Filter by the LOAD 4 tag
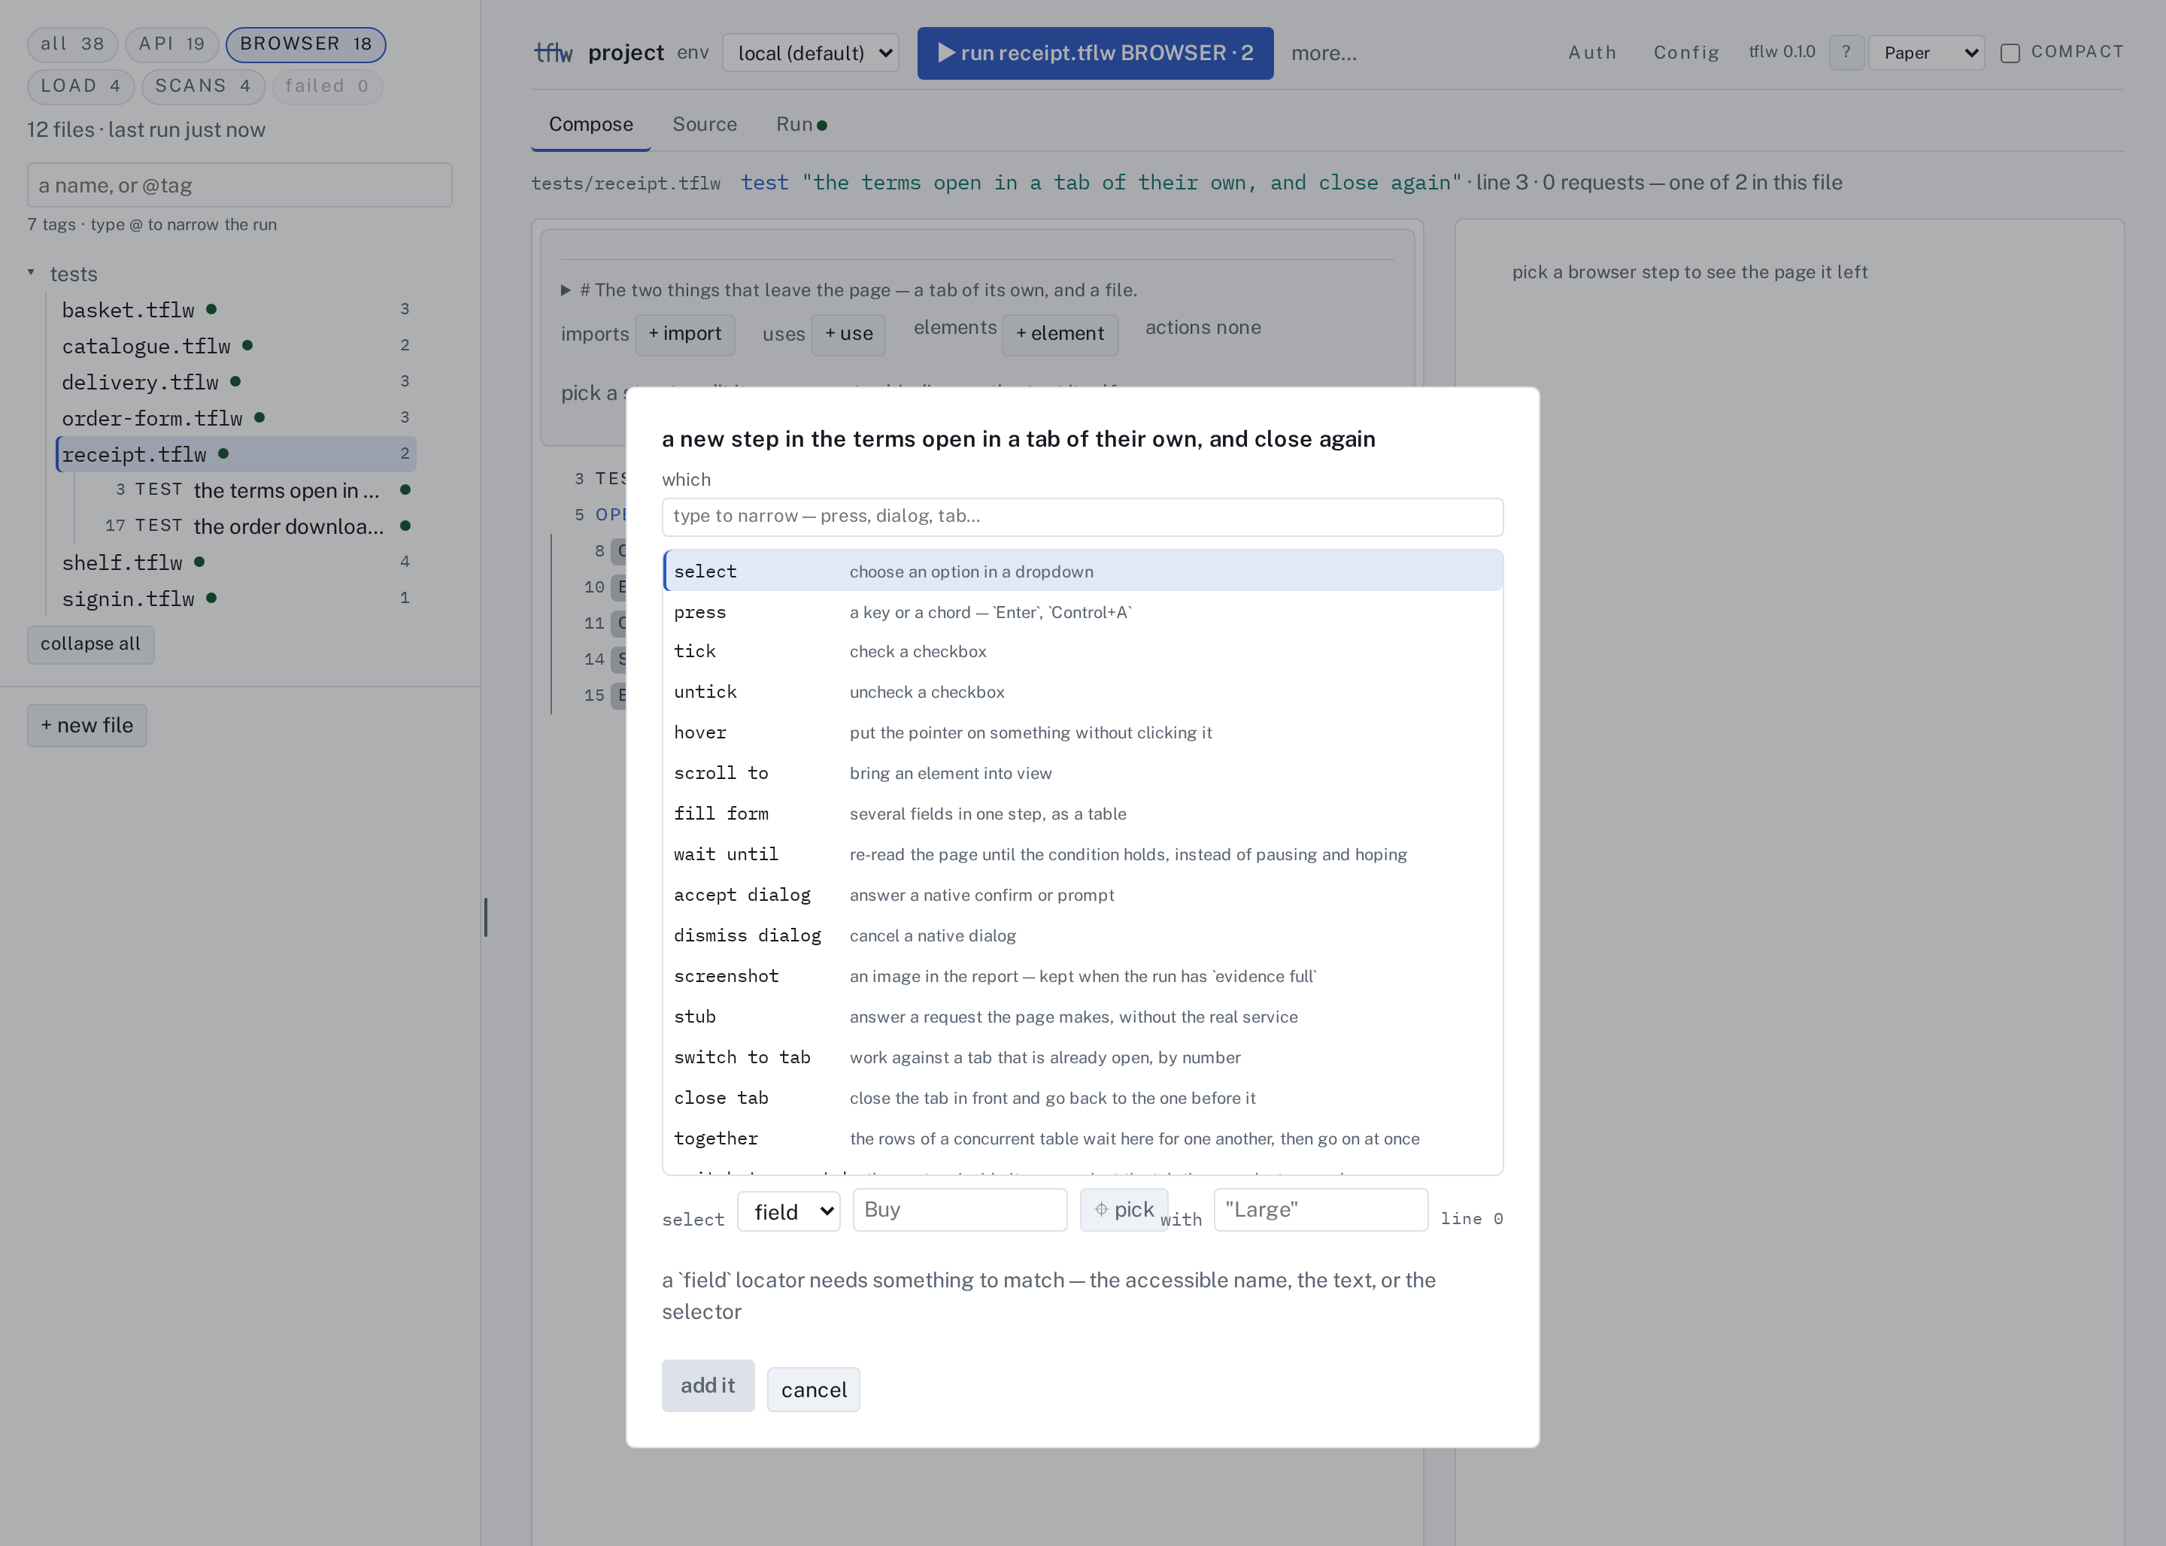This screenshot has height=1546, width=2166. pos(81,86)
